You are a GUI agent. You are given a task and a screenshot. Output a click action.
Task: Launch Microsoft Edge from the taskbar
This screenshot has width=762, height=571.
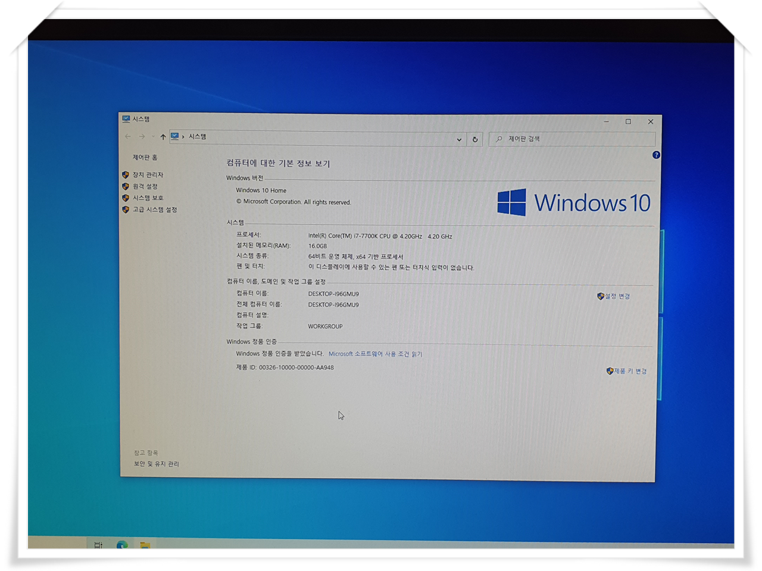(122, 544)
